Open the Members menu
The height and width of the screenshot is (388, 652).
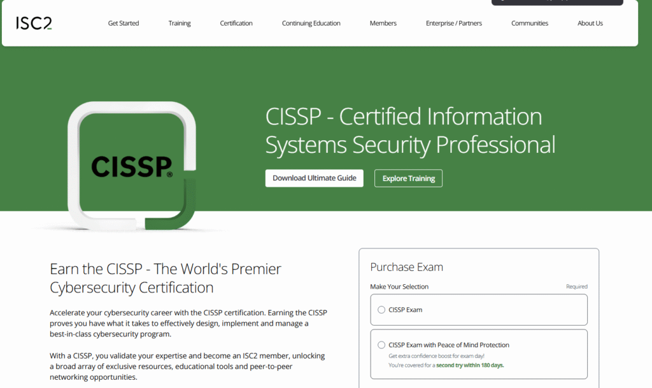click(383, 24)
